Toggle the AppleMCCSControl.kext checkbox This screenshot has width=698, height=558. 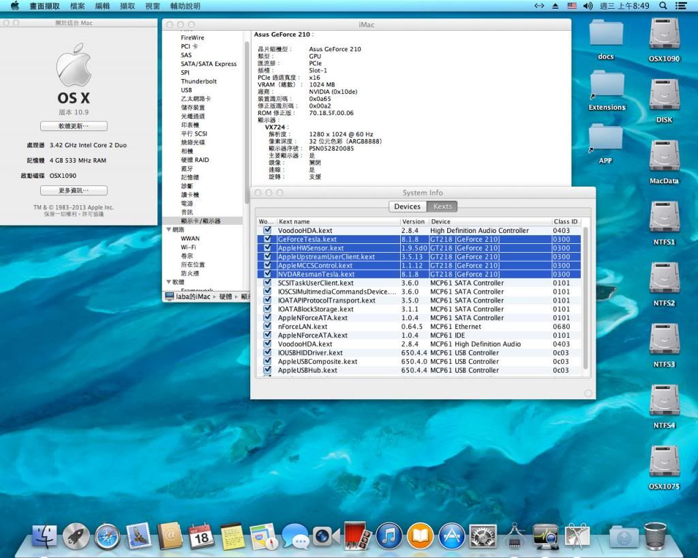tap(267, 265)
